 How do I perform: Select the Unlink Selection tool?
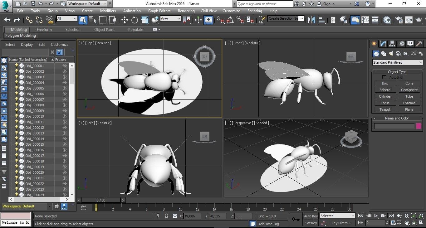39,20
